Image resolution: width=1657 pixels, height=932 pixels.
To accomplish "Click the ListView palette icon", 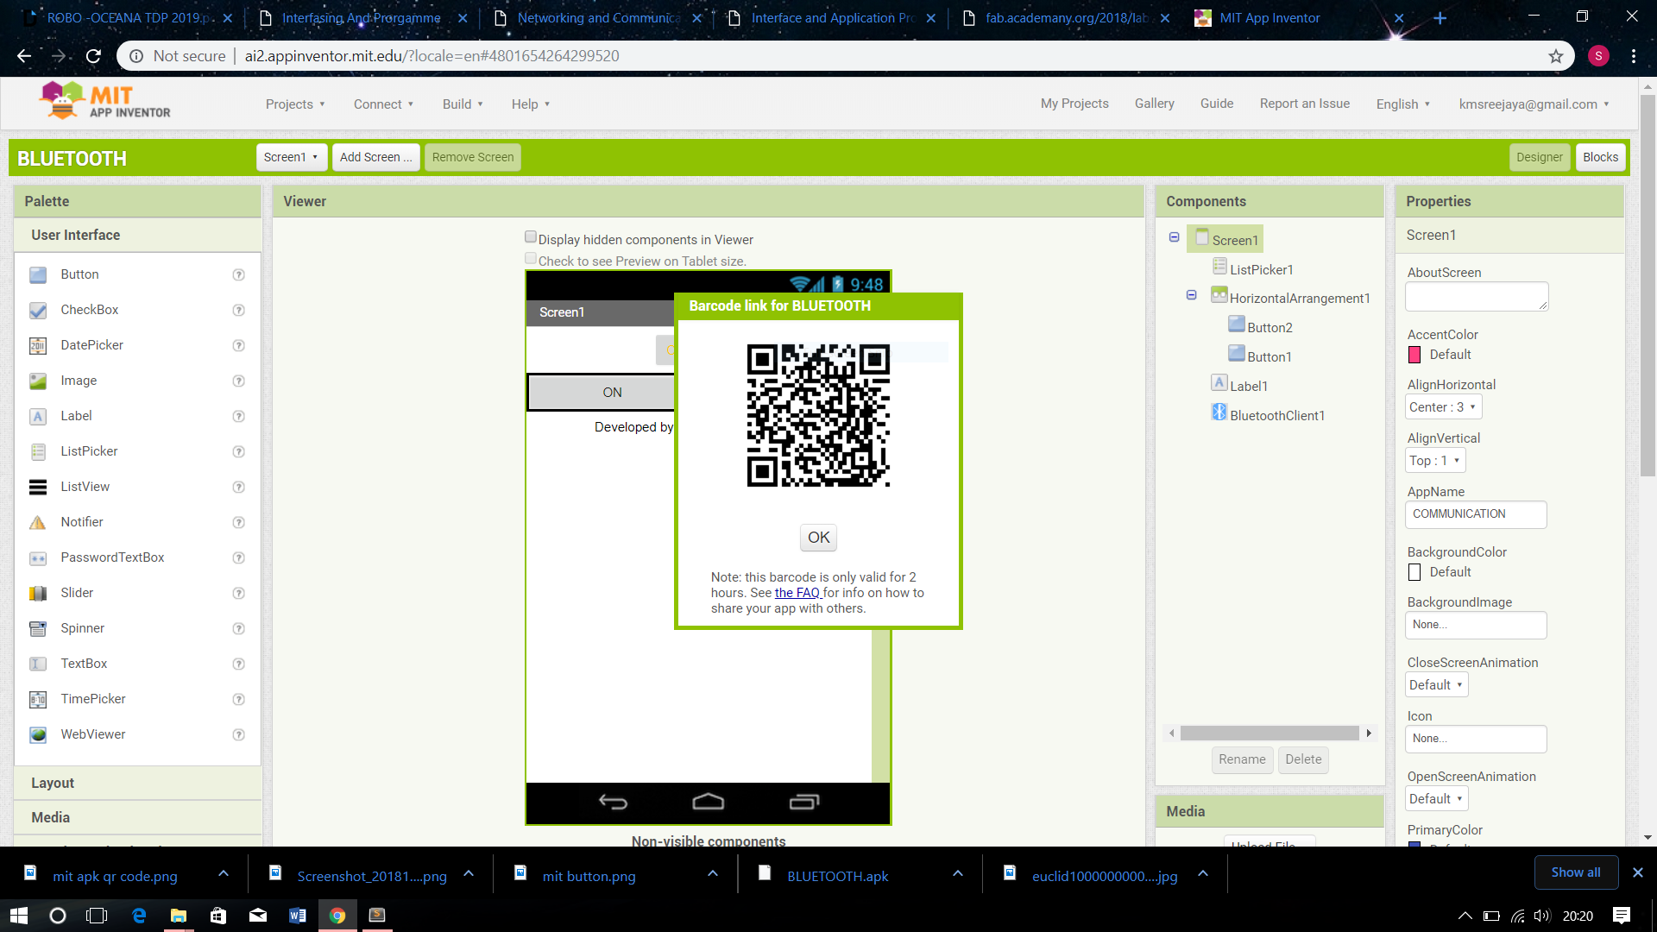I will pos(38,487).
